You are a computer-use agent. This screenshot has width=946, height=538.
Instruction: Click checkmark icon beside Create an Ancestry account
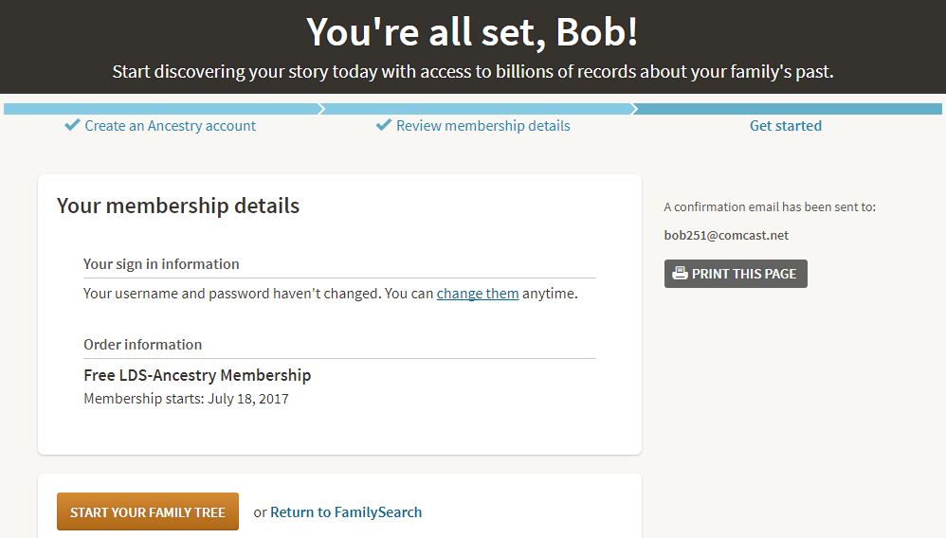72,125
